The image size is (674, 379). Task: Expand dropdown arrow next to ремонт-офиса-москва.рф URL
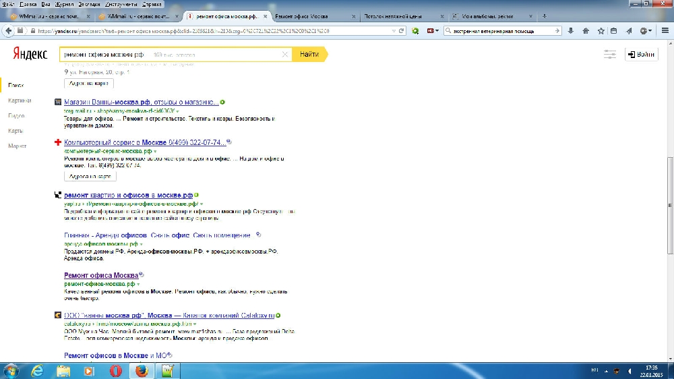(x=138, y=285)
